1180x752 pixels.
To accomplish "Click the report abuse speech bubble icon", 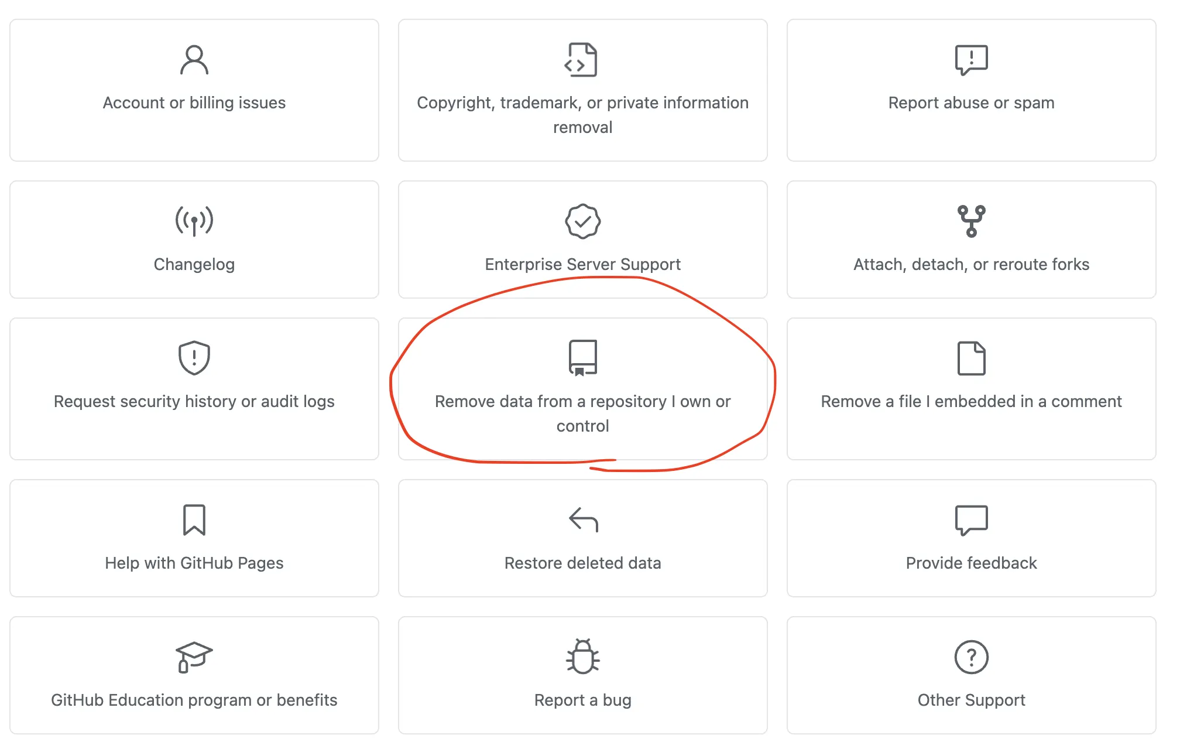I will [x=971, y=60].
